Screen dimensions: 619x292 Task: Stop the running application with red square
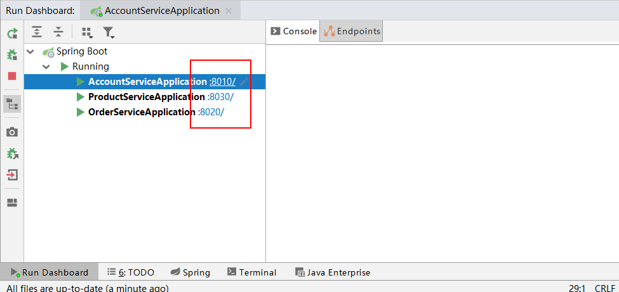tap(12, 76)
